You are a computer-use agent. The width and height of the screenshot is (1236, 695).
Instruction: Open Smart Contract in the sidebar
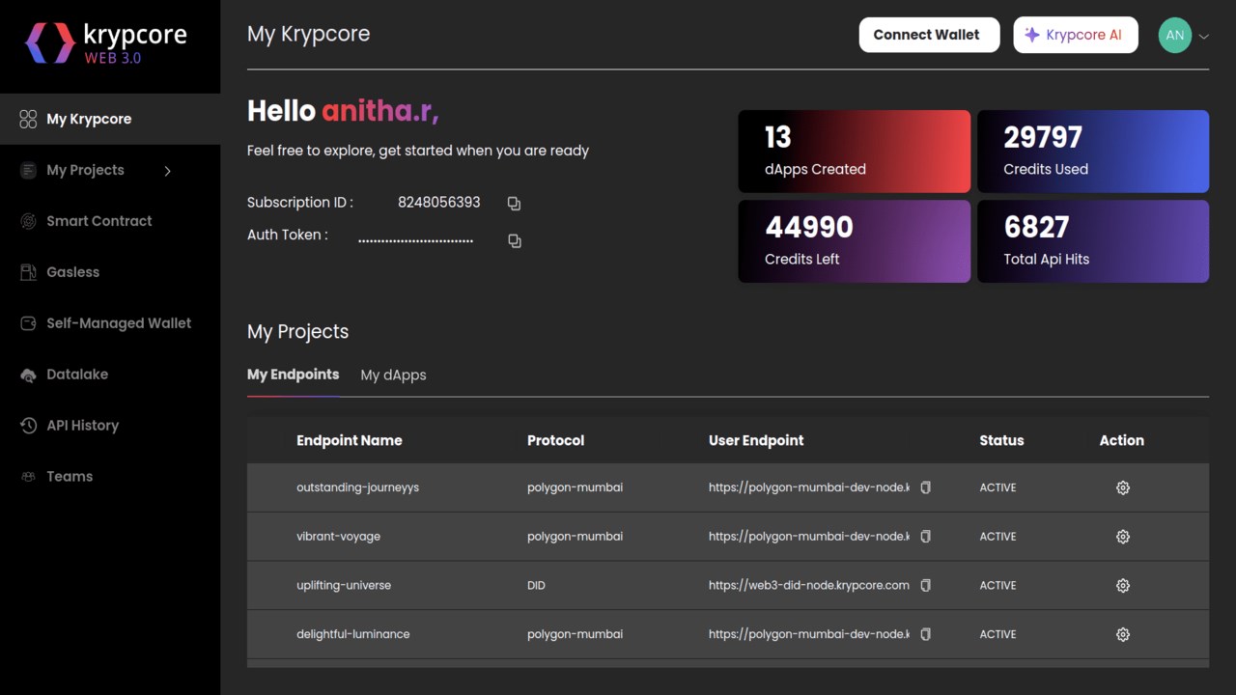point(98,221)
